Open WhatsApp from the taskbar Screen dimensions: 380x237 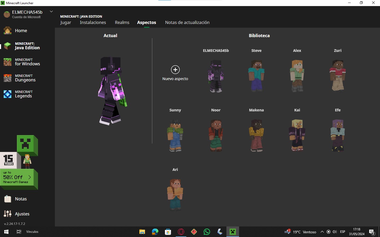coord(207,232)
